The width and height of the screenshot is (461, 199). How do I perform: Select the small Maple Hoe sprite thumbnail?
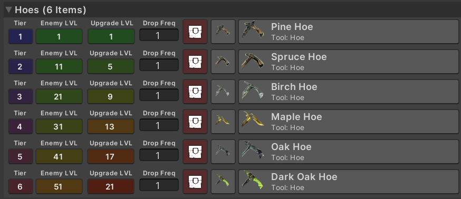(223, 122)
